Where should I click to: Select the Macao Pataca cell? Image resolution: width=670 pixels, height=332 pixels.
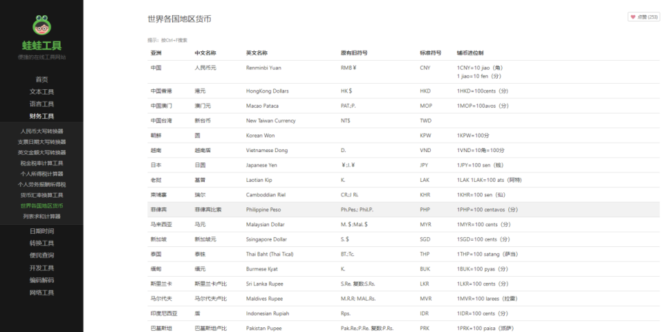coord(262,106)
